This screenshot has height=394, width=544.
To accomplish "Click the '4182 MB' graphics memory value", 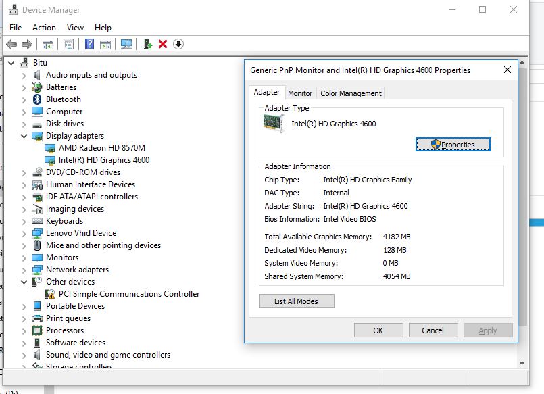I will pyautogui.click(x=397, y=237).
